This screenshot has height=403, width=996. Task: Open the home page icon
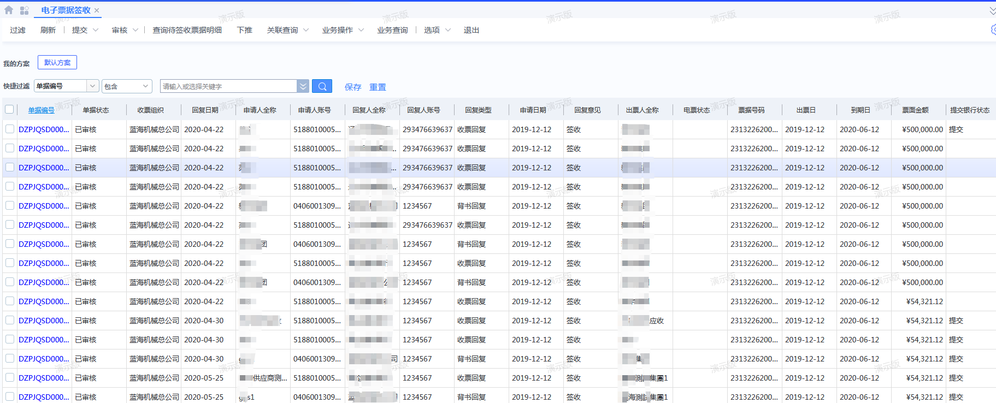click(9, 10)
